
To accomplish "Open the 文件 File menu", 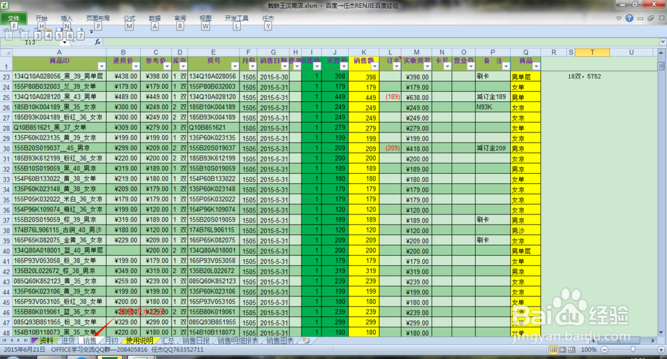I will [x=13, y=18].
